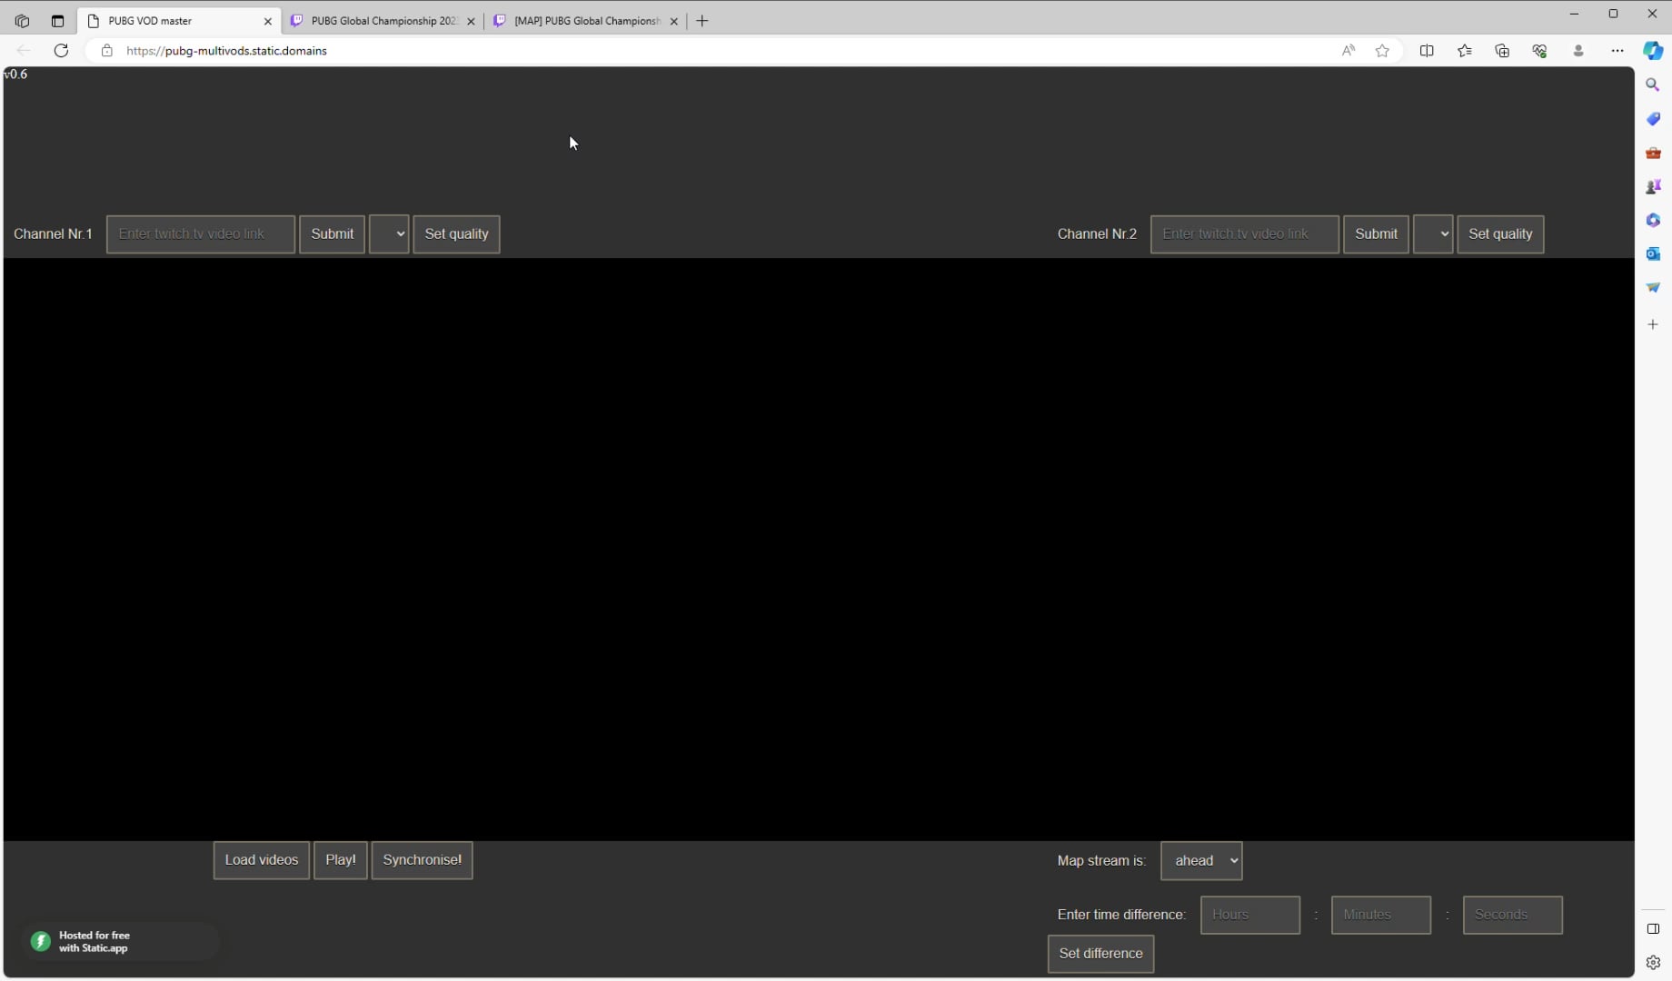Switch to the [MAP] PUBG Global Championship tab
Screen dimensions: 1672x981
click(586, 21)
